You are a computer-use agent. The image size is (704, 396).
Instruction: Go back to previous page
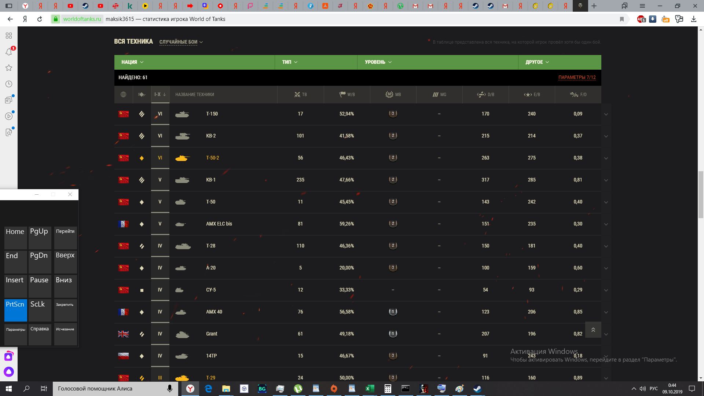10,19
